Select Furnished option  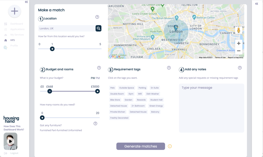click(x=45, y=130)
